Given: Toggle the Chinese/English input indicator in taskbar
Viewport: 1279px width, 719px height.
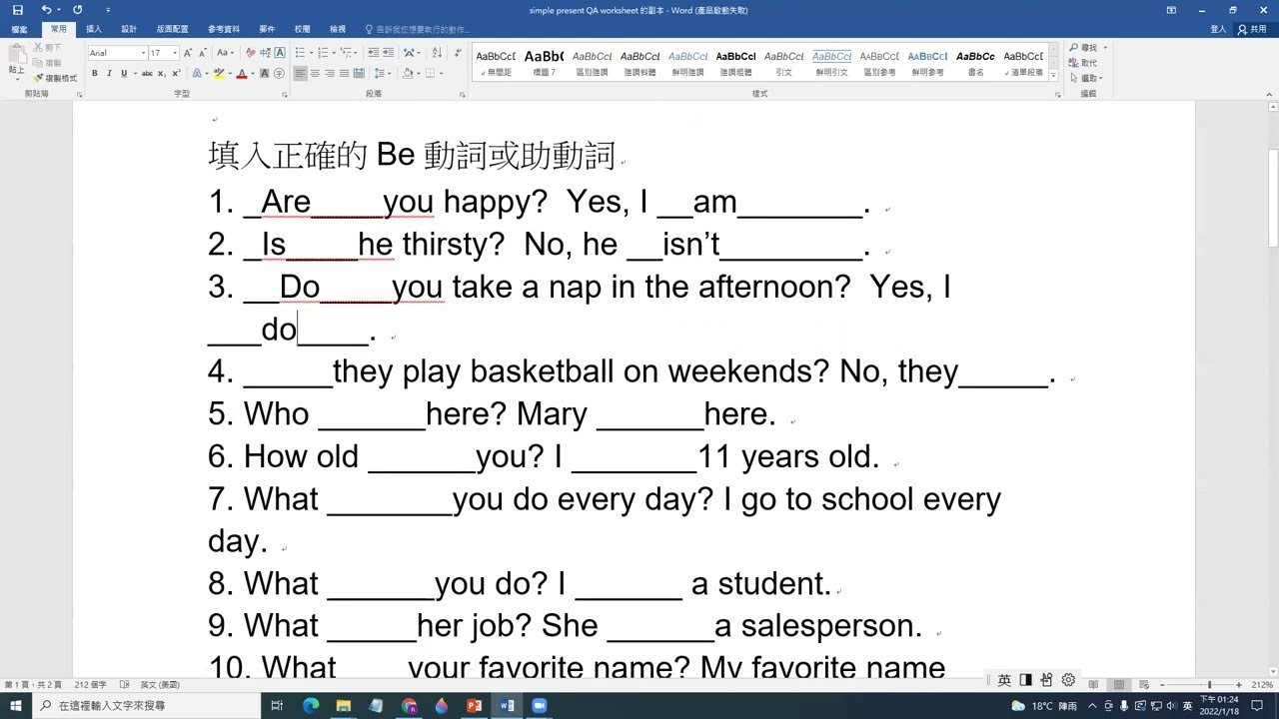Looking at the screenshot, I should point(1003,678).
